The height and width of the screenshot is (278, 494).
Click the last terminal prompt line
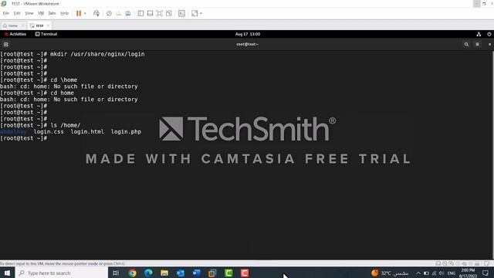[24, 138]
